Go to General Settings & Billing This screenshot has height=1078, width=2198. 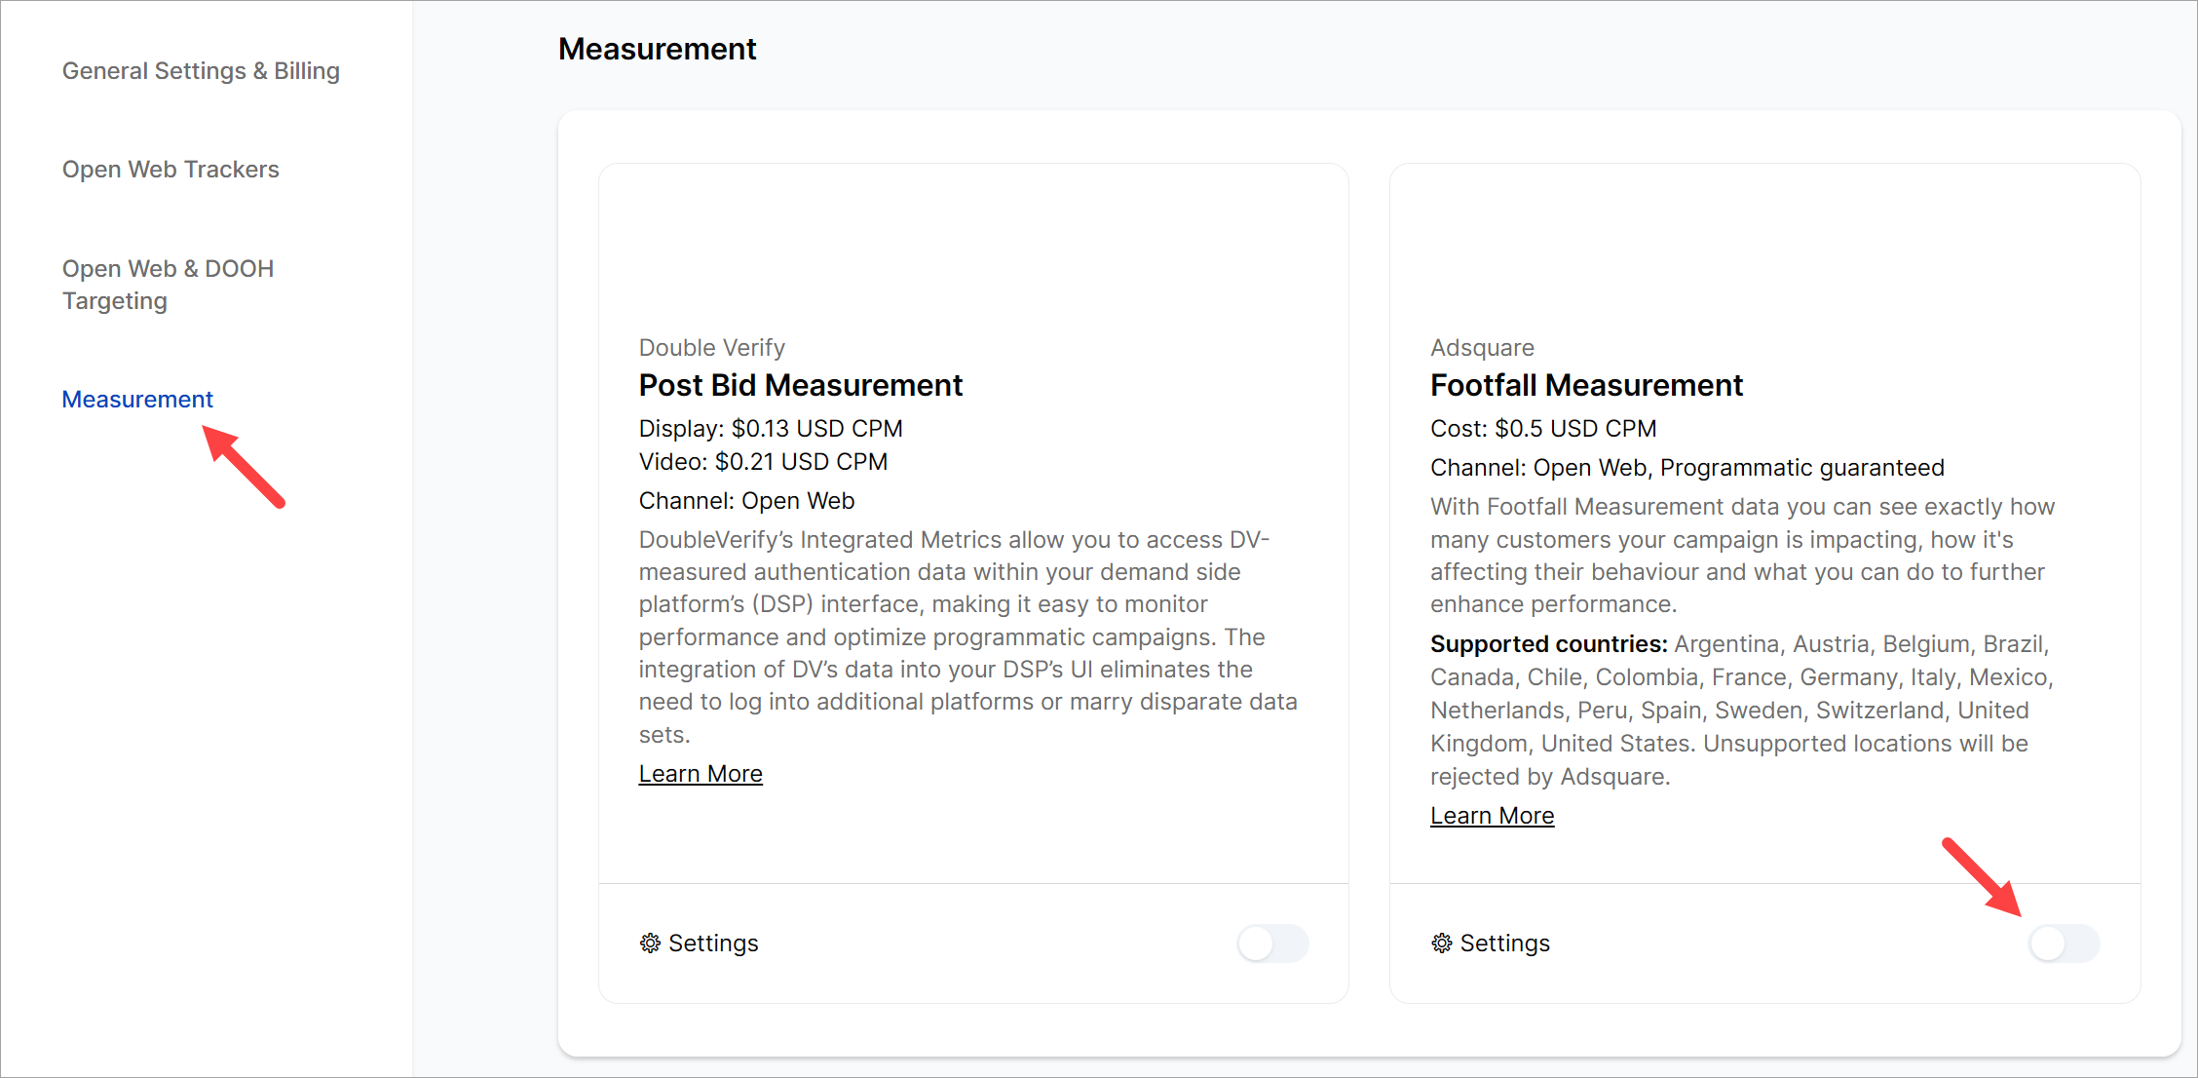(x=201, y=71)
